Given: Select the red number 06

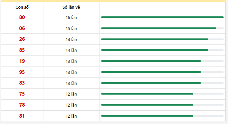Looking at the screenshot, I should pyautogui.click(x=22, y=28).
